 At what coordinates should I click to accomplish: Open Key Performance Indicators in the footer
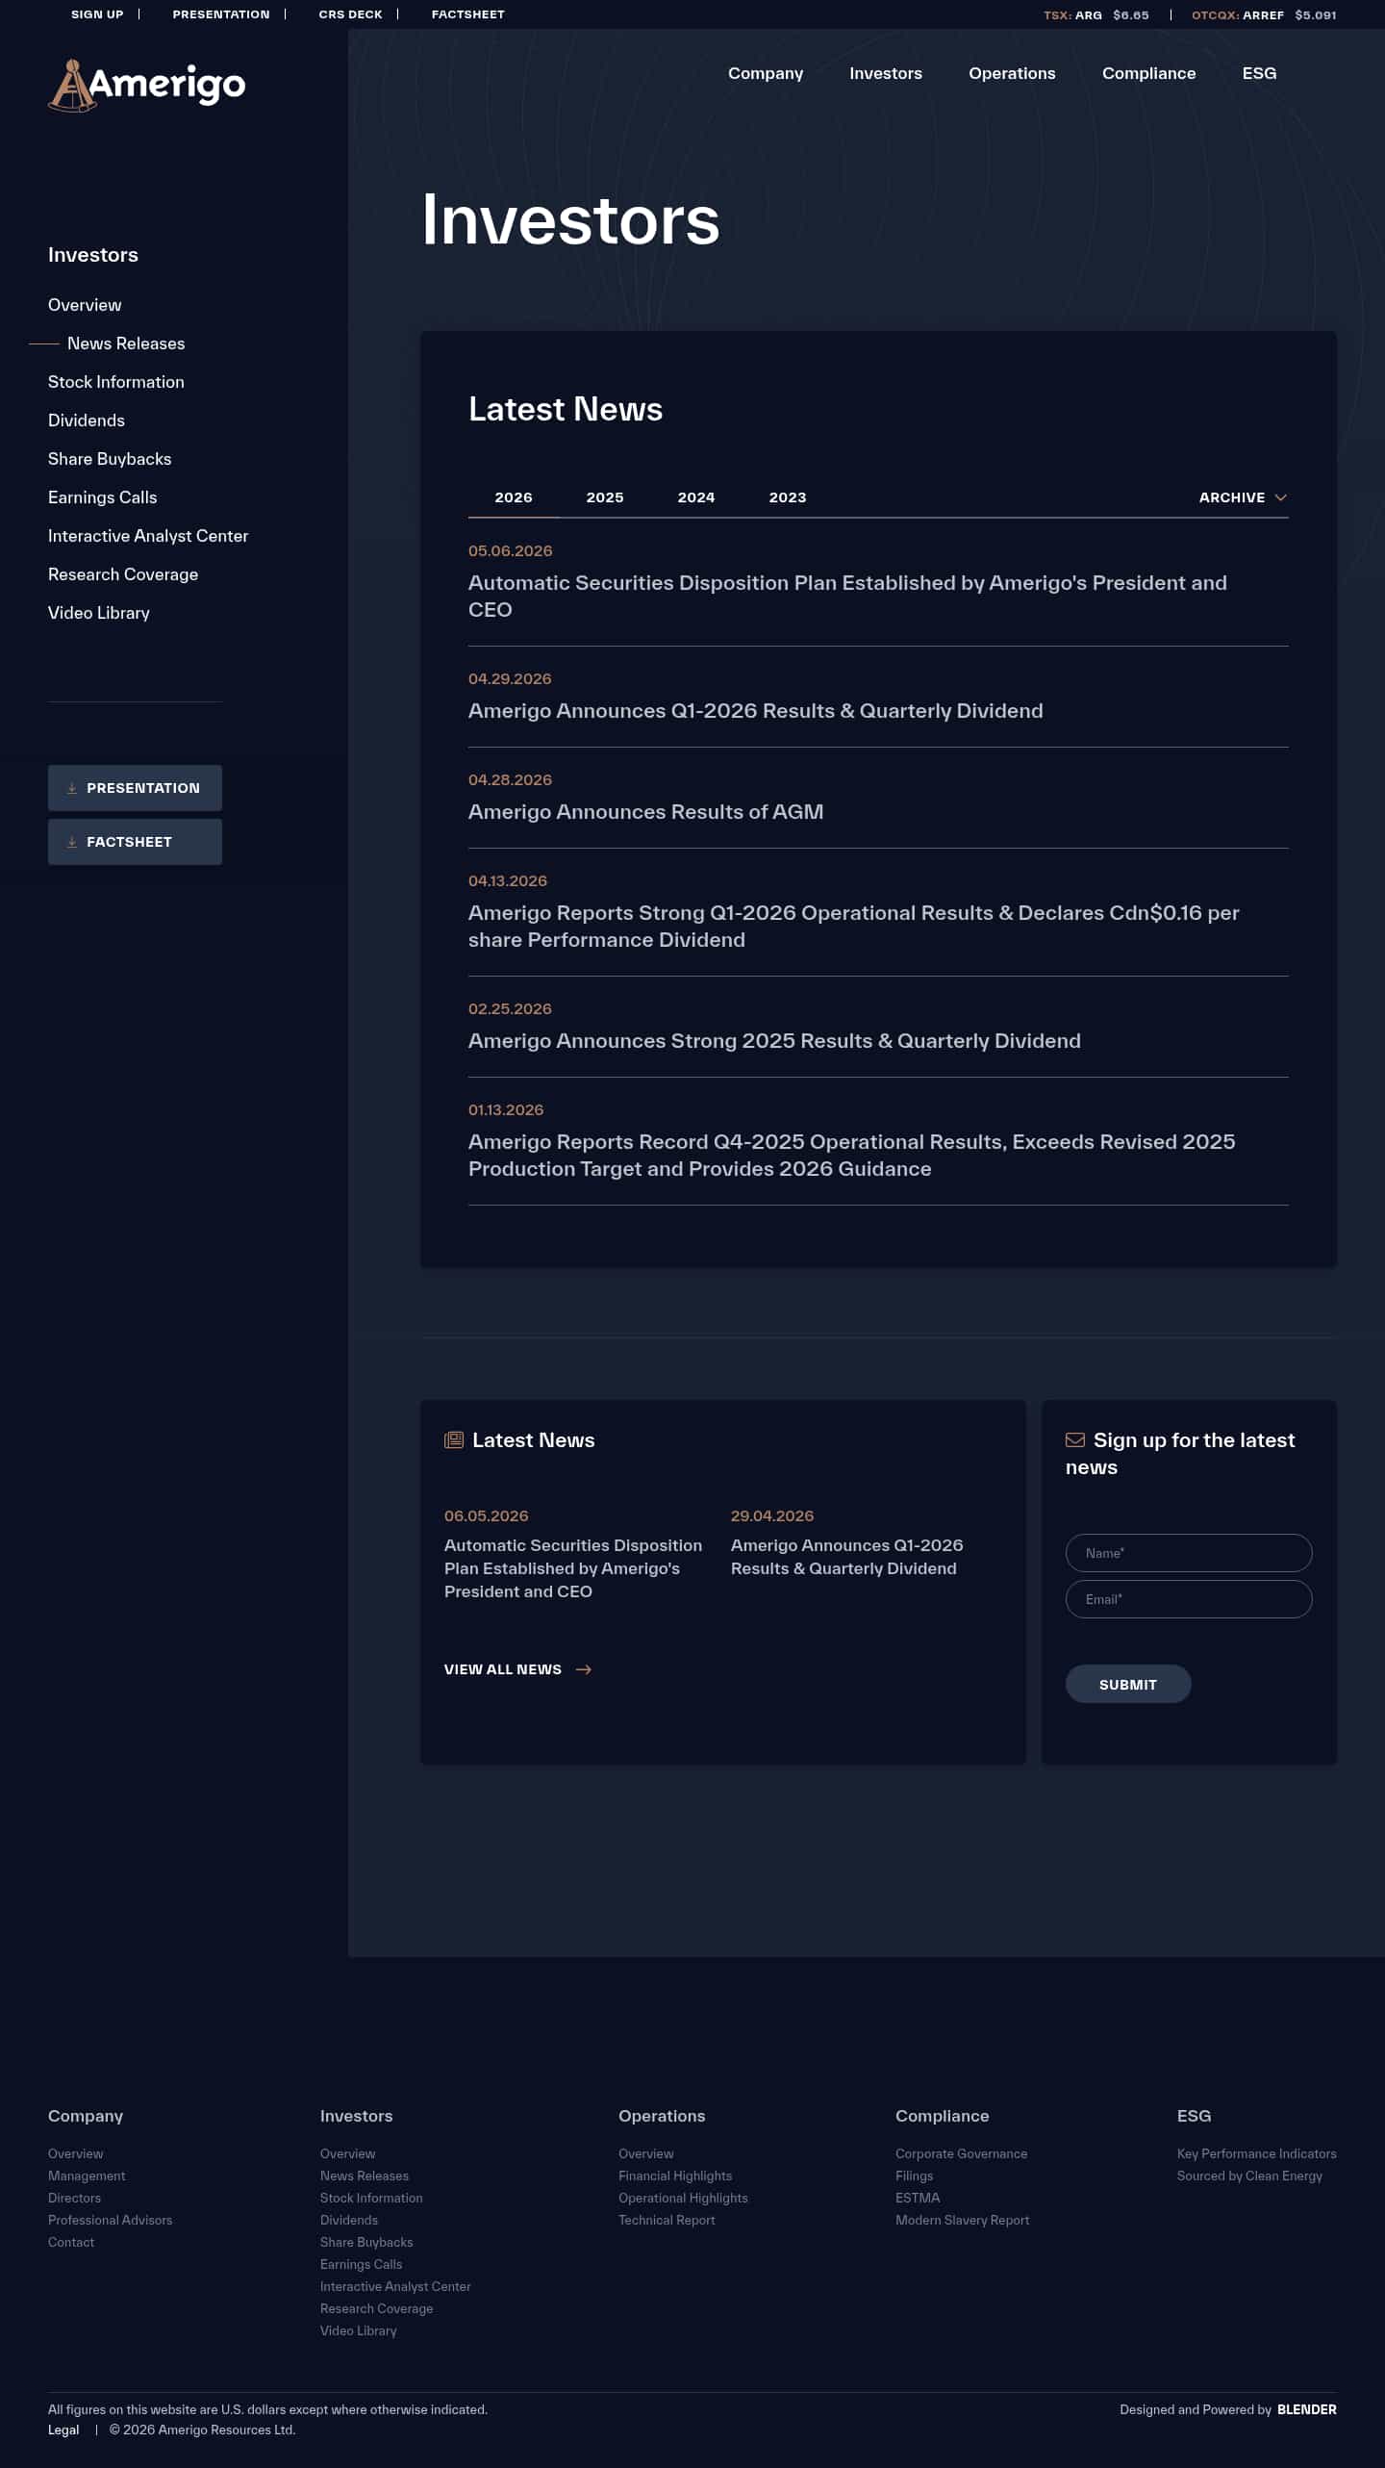1256,2153
